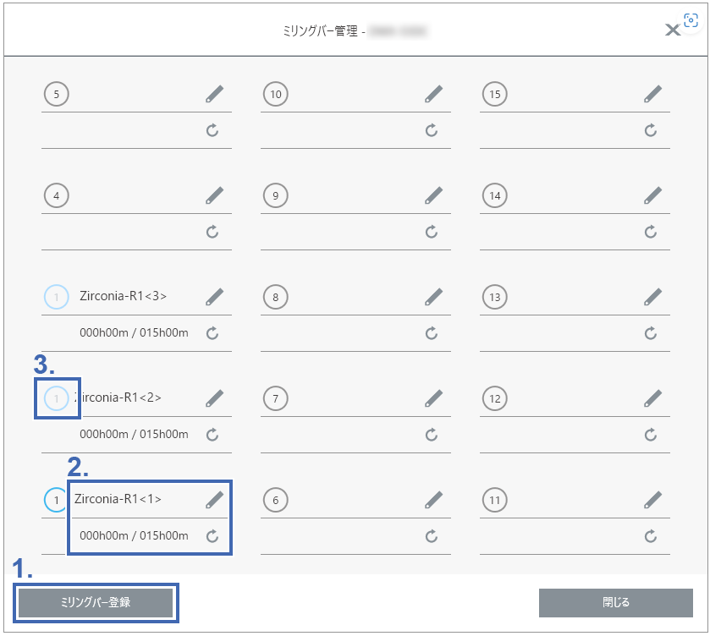Click the pencil icon for slot 10
This screenshot has height=636, width=710.
[x=433, y=94]
